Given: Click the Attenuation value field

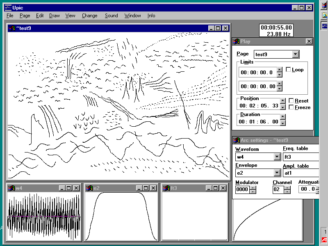Looking at the screenshot, I should click(307, 189).
